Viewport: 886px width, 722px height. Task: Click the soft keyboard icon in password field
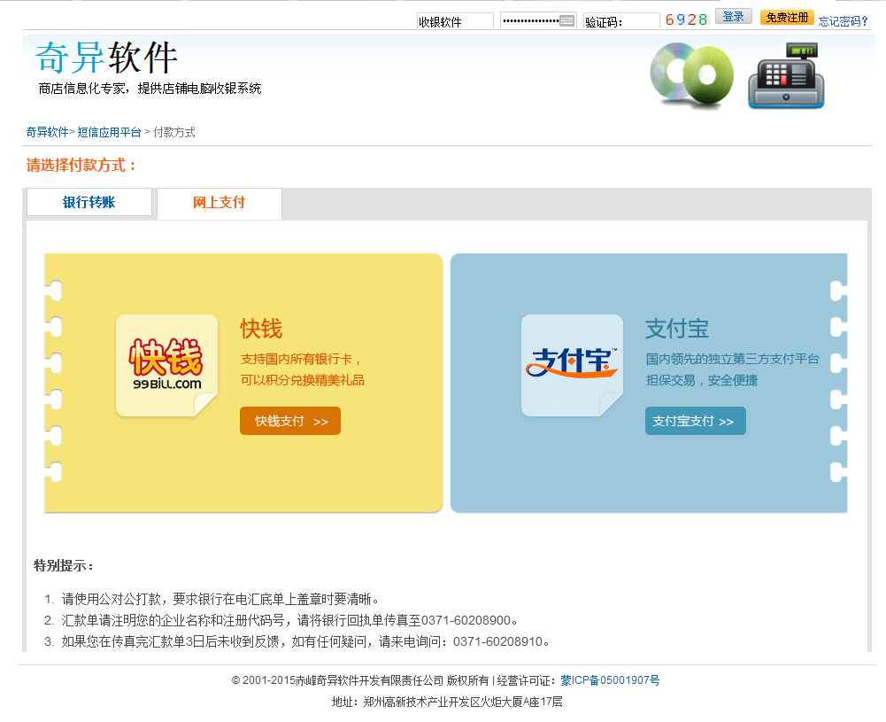click(x=566, y=21)
